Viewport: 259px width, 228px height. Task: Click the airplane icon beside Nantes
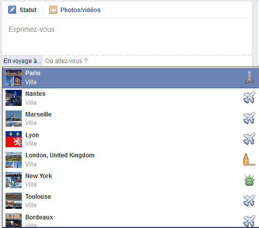click(x=249, y=97)
